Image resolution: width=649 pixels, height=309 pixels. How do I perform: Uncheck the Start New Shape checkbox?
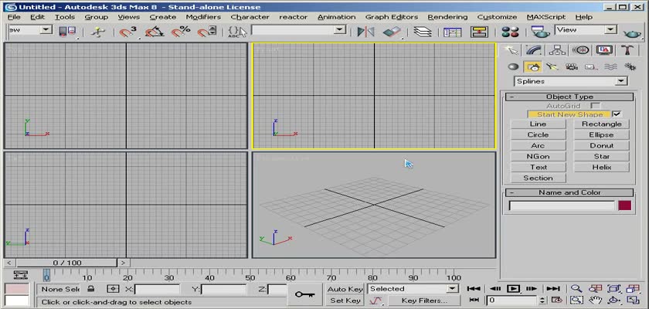tap(617, 114)
